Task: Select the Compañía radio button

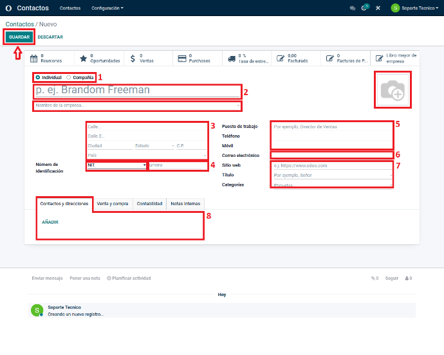Action: pyautogui.click(x=69, y=77)
